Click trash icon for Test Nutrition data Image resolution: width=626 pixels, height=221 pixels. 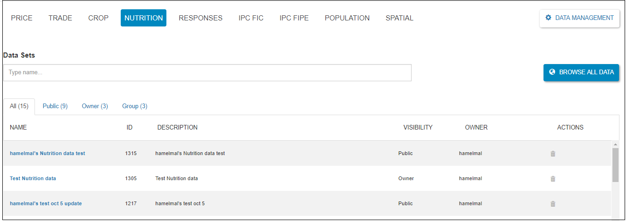(553, 179)
